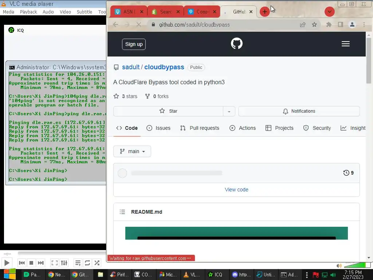Open VLC extended settings equalizer icon

click(64, 263)
